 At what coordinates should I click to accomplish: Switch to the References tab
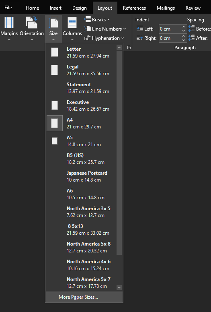(135, 8)
